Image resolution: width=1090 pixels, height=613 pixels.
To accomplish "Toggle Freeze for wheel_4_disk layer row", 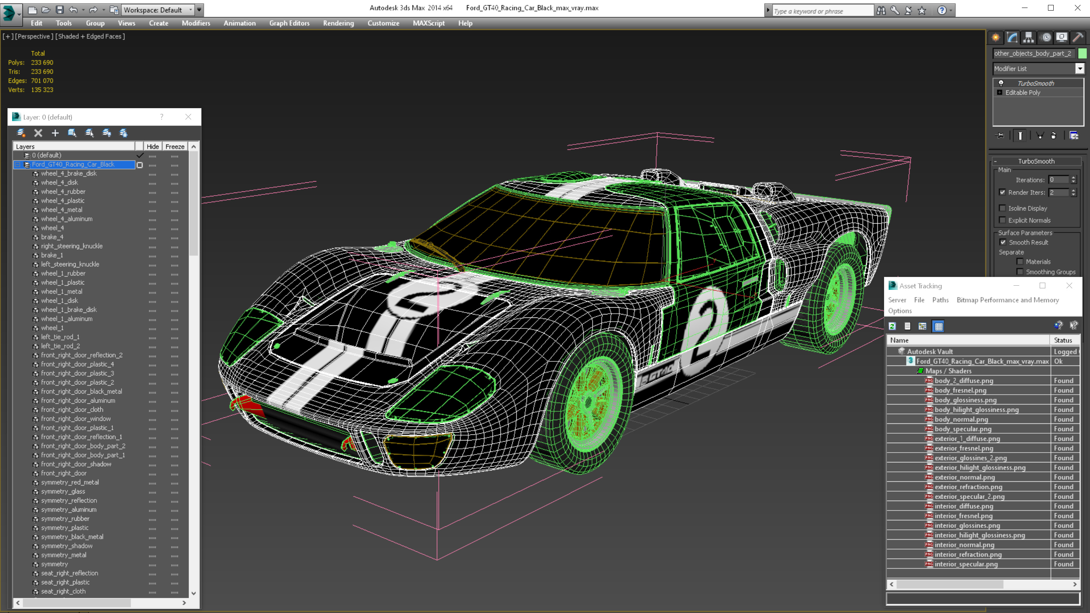I will click(x=174, y=183).
